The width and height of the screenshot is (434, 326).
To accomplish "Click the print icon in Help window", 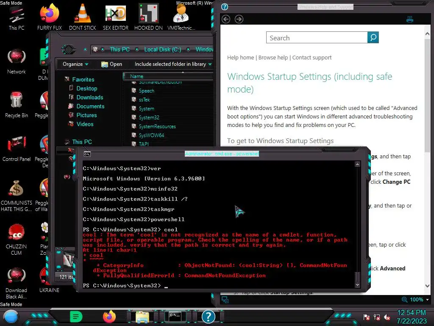I will point(410,19).
